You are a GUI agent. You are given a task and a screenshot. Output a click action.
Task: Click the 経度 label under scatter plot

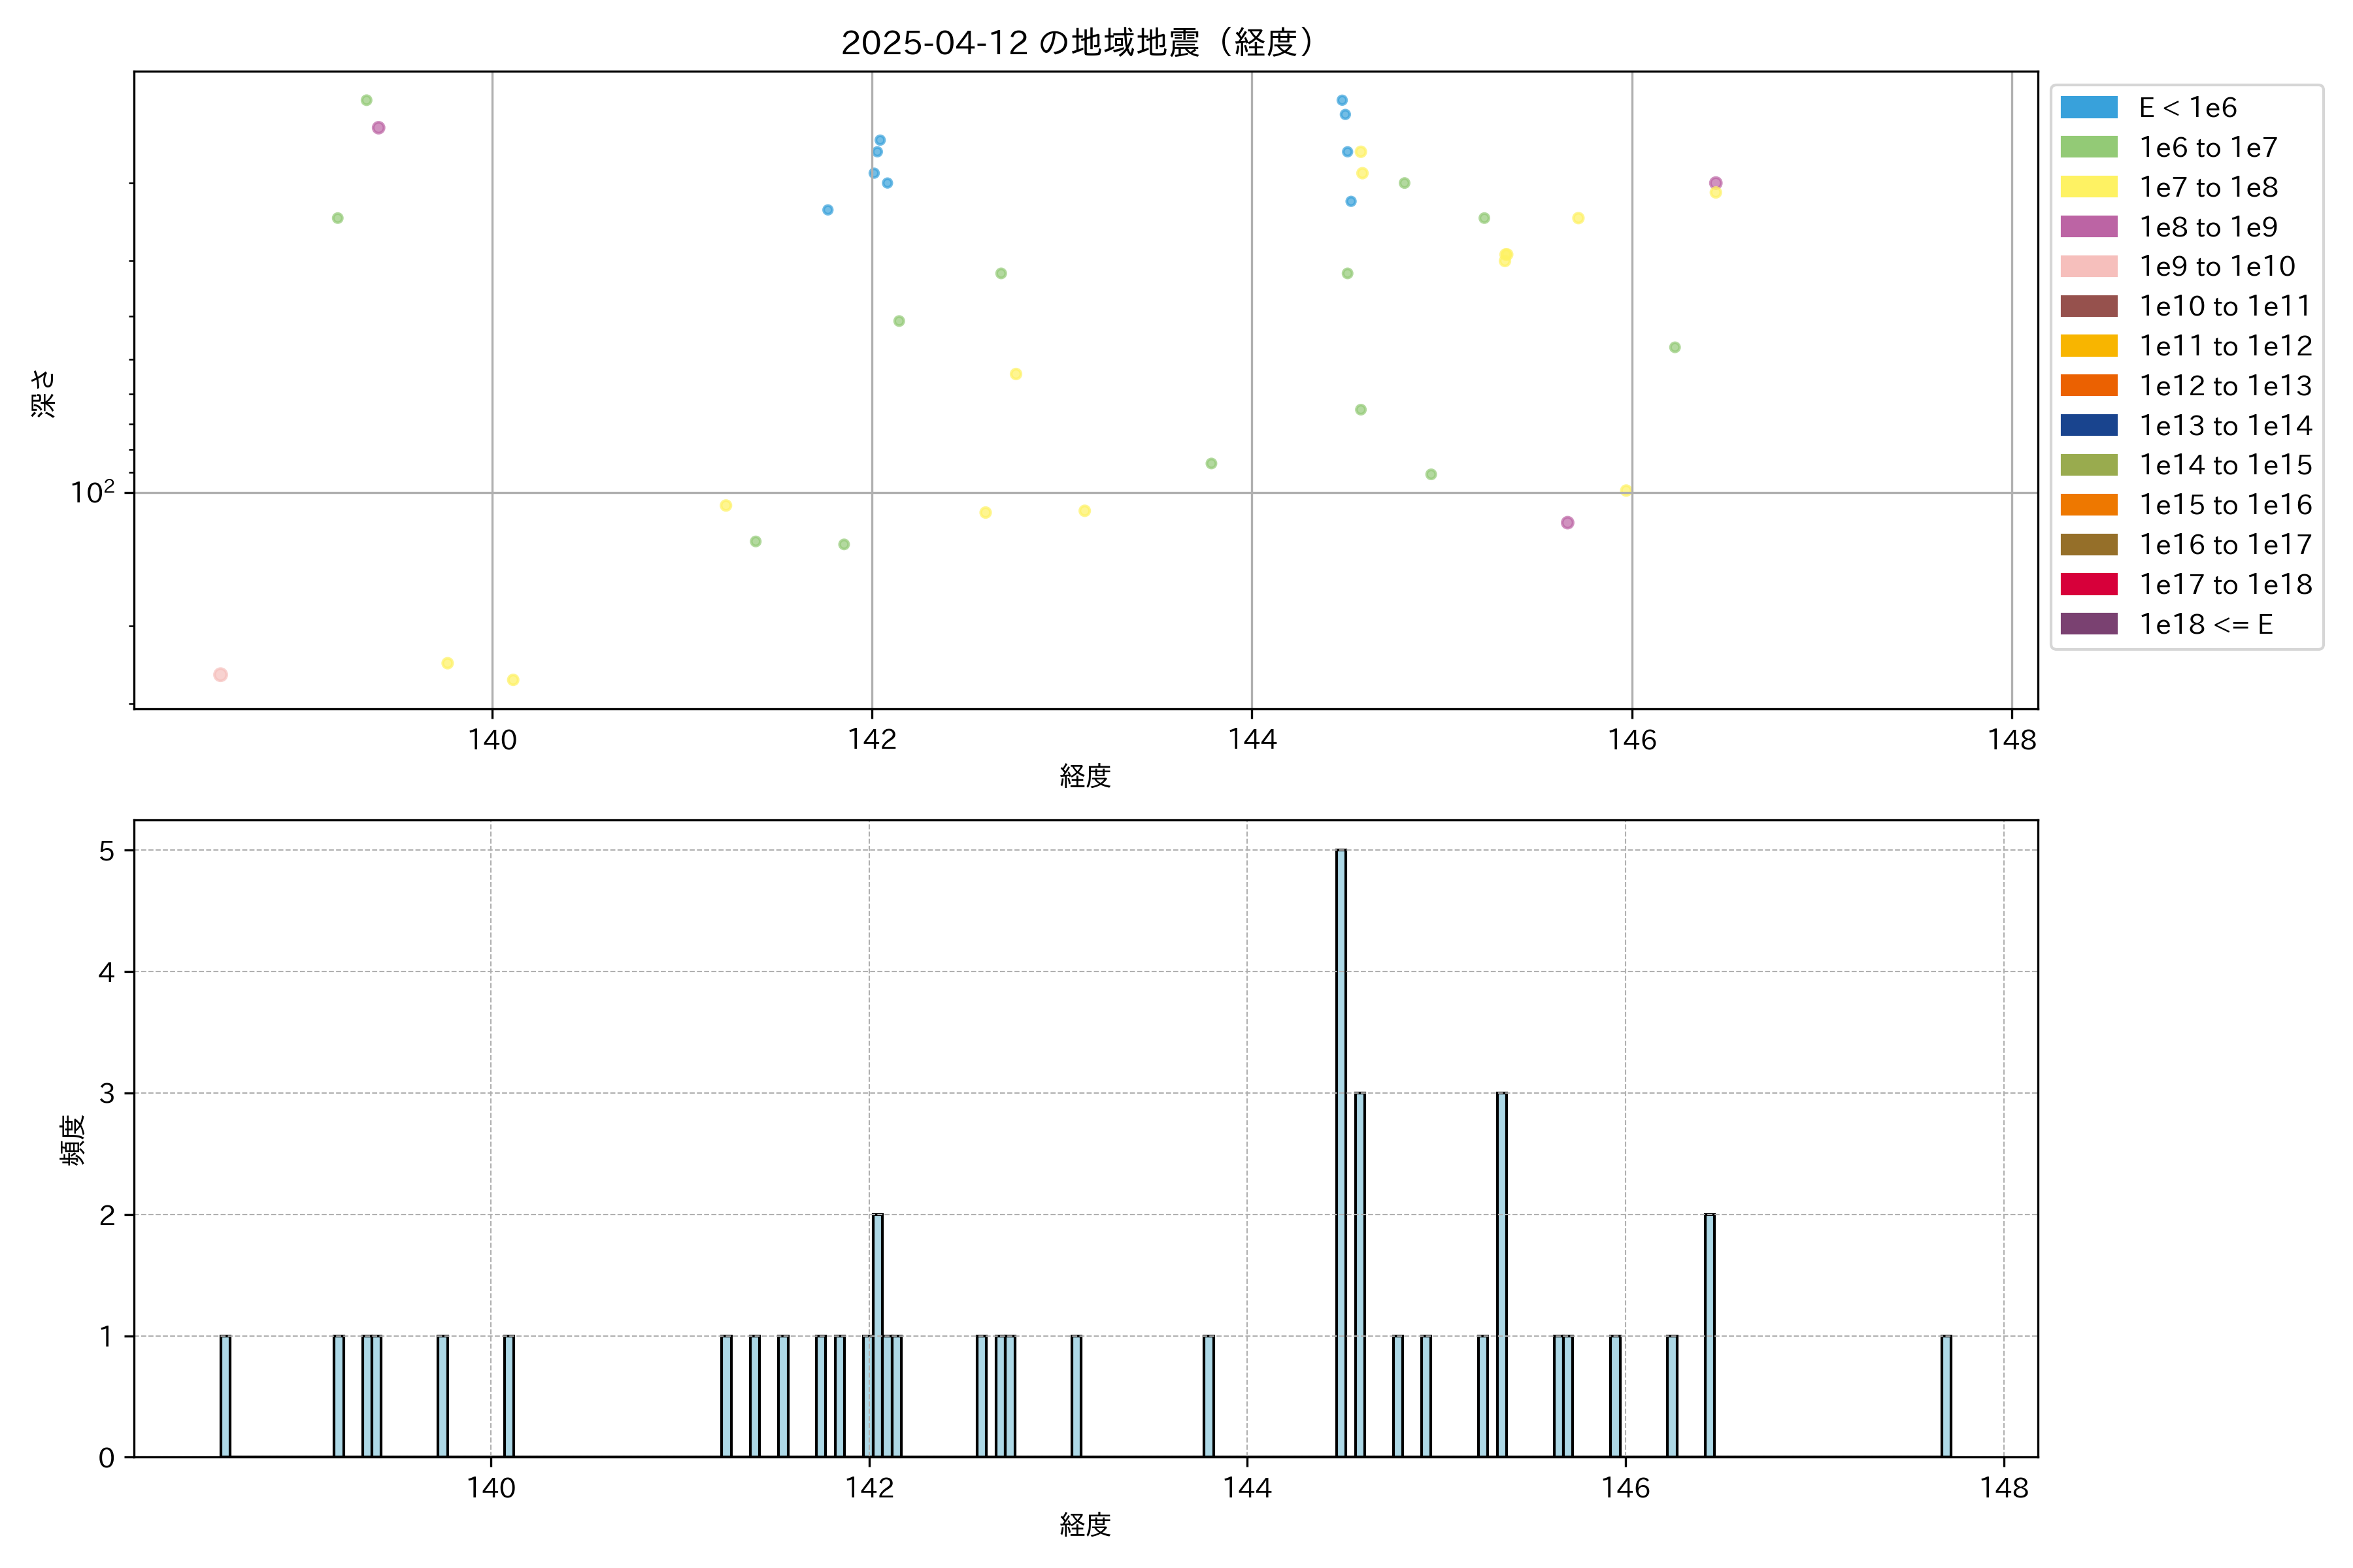[x=1086, y=776]
